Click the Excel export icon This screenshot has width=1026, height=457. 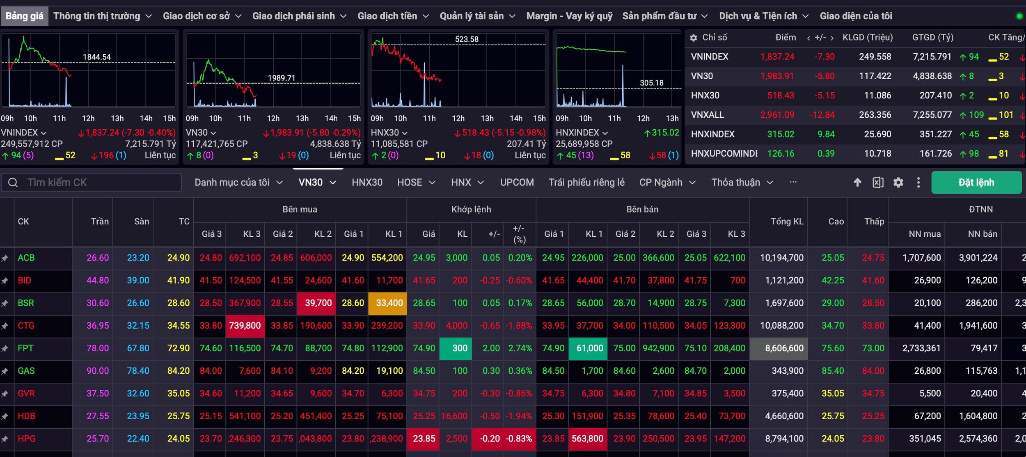tap(878, 183)
